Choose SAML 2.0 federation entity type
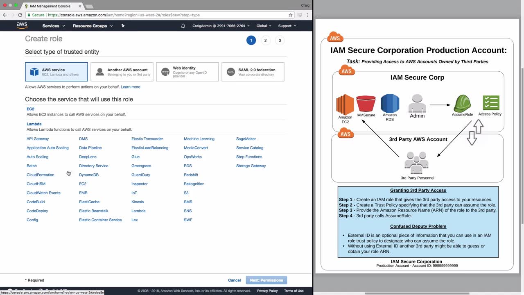The image size is (524, 295). coord(253,72)
